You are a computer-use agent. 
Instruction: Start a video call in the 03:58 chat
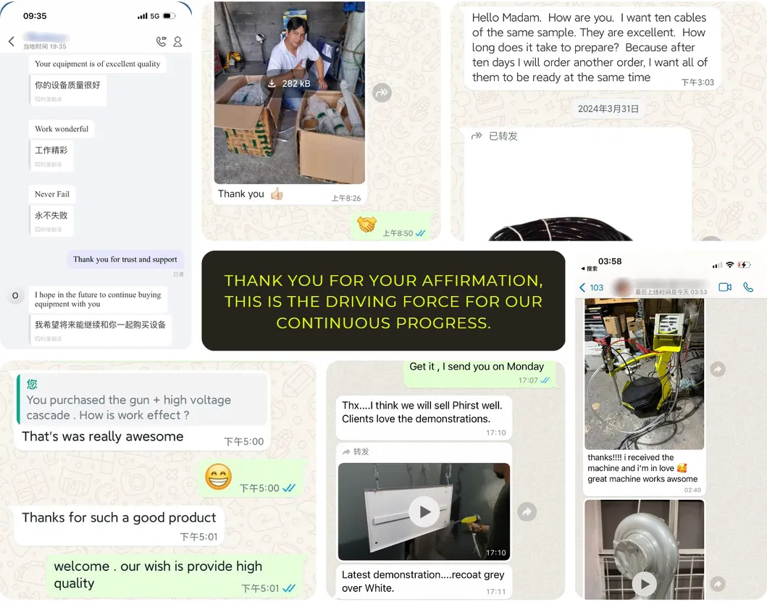[725, 288]
